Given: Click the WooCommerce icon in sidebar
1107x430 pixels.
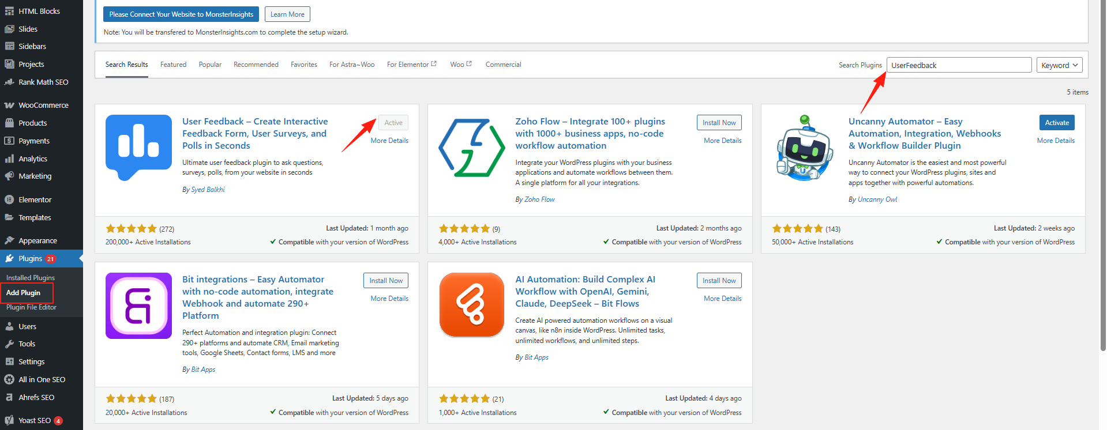Looking at the screenshot, I should [9, 105].
